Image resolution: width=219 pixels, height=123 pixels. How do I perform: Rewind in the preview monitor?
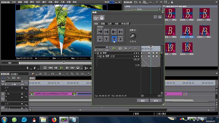click(50, 68)
